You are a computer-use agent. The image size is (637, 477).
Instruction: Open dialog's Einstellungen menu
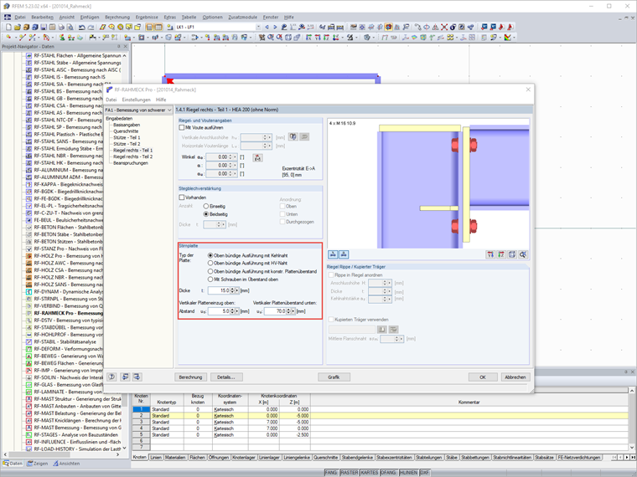[136, 100]
